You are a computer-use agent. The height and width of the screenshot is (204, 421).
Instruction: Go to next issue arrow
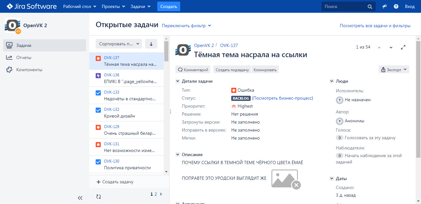tap(391, 48)
